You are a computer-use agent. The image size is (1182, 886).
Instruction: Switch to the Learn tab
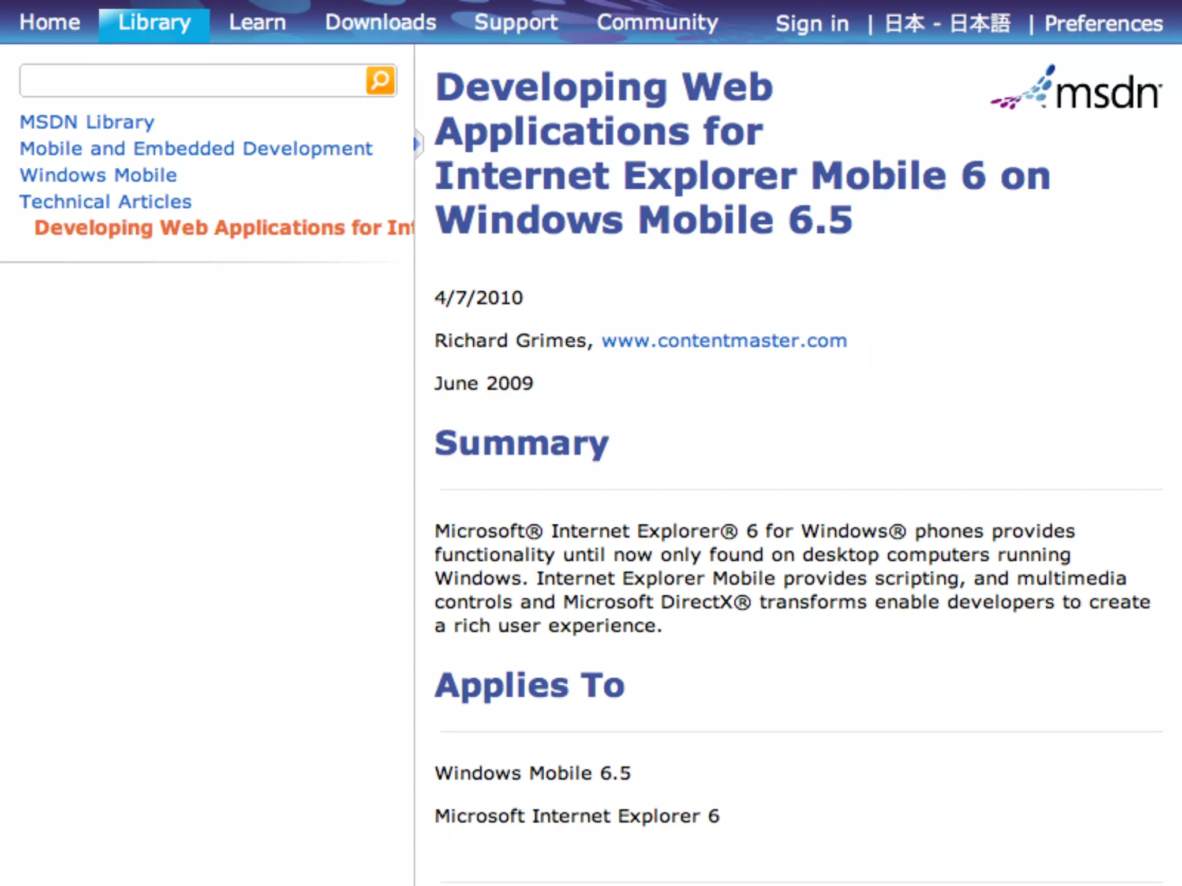[257, 22]
